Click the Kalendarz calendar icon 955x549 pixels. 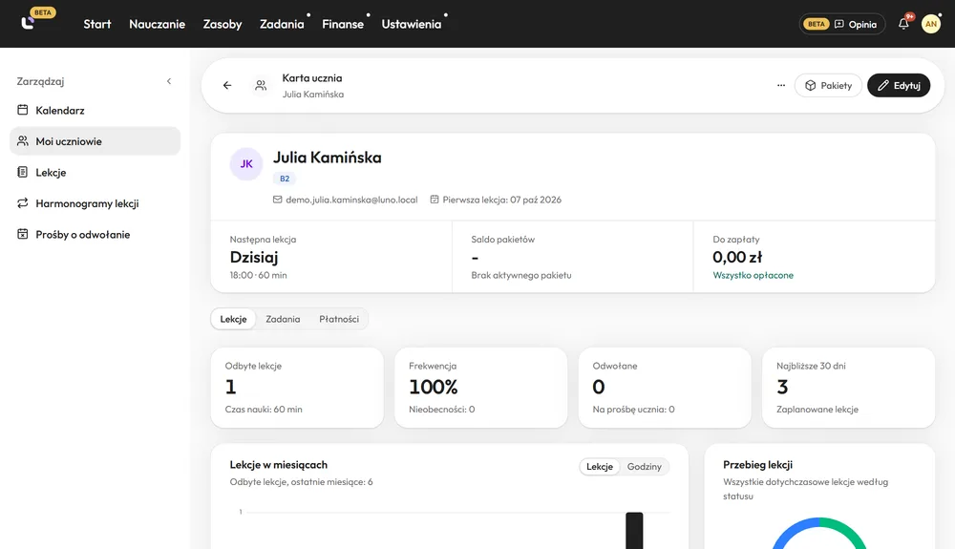click(x=23, y=110)
